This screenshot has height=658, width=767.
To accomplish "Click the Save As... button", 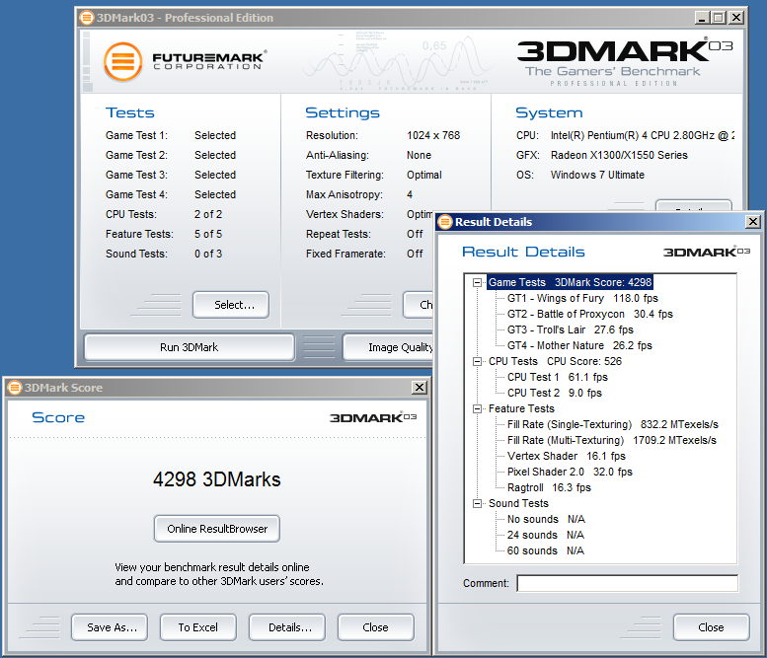I will coord(110,627).
